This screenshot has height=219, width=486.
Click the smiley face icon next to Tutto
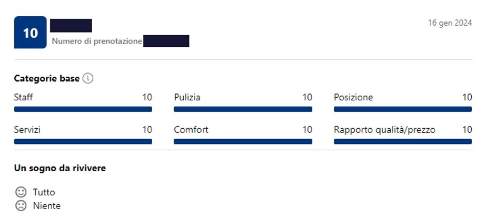21,192
